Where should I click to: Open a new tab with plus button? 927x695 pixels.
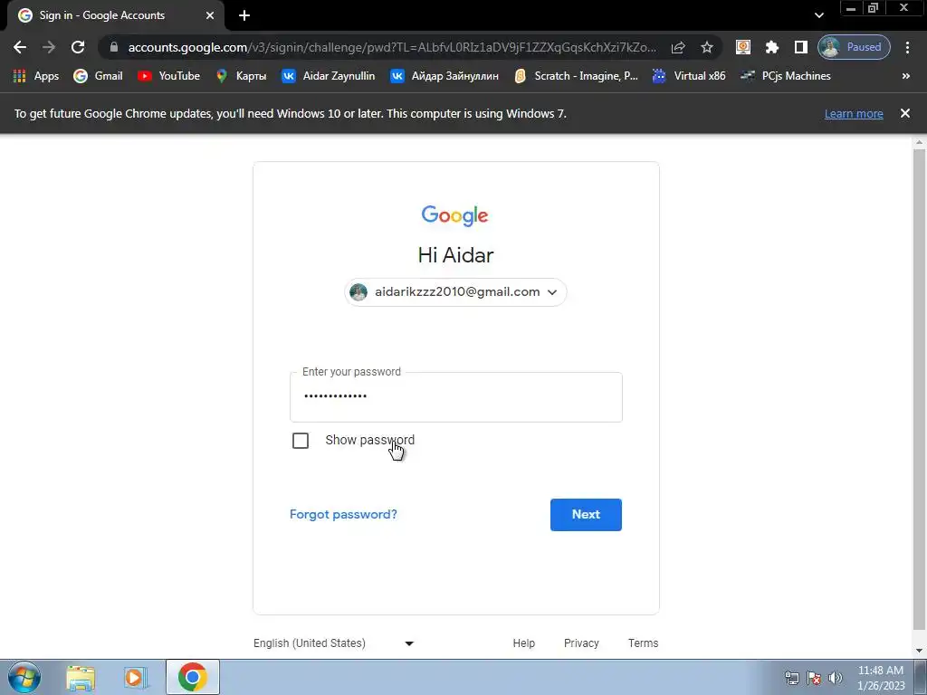244,15
